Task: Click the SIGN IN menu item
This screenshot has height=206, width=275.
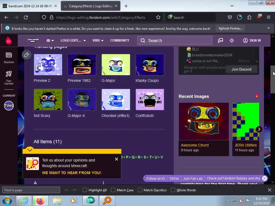Action: [x=252, y=41]
